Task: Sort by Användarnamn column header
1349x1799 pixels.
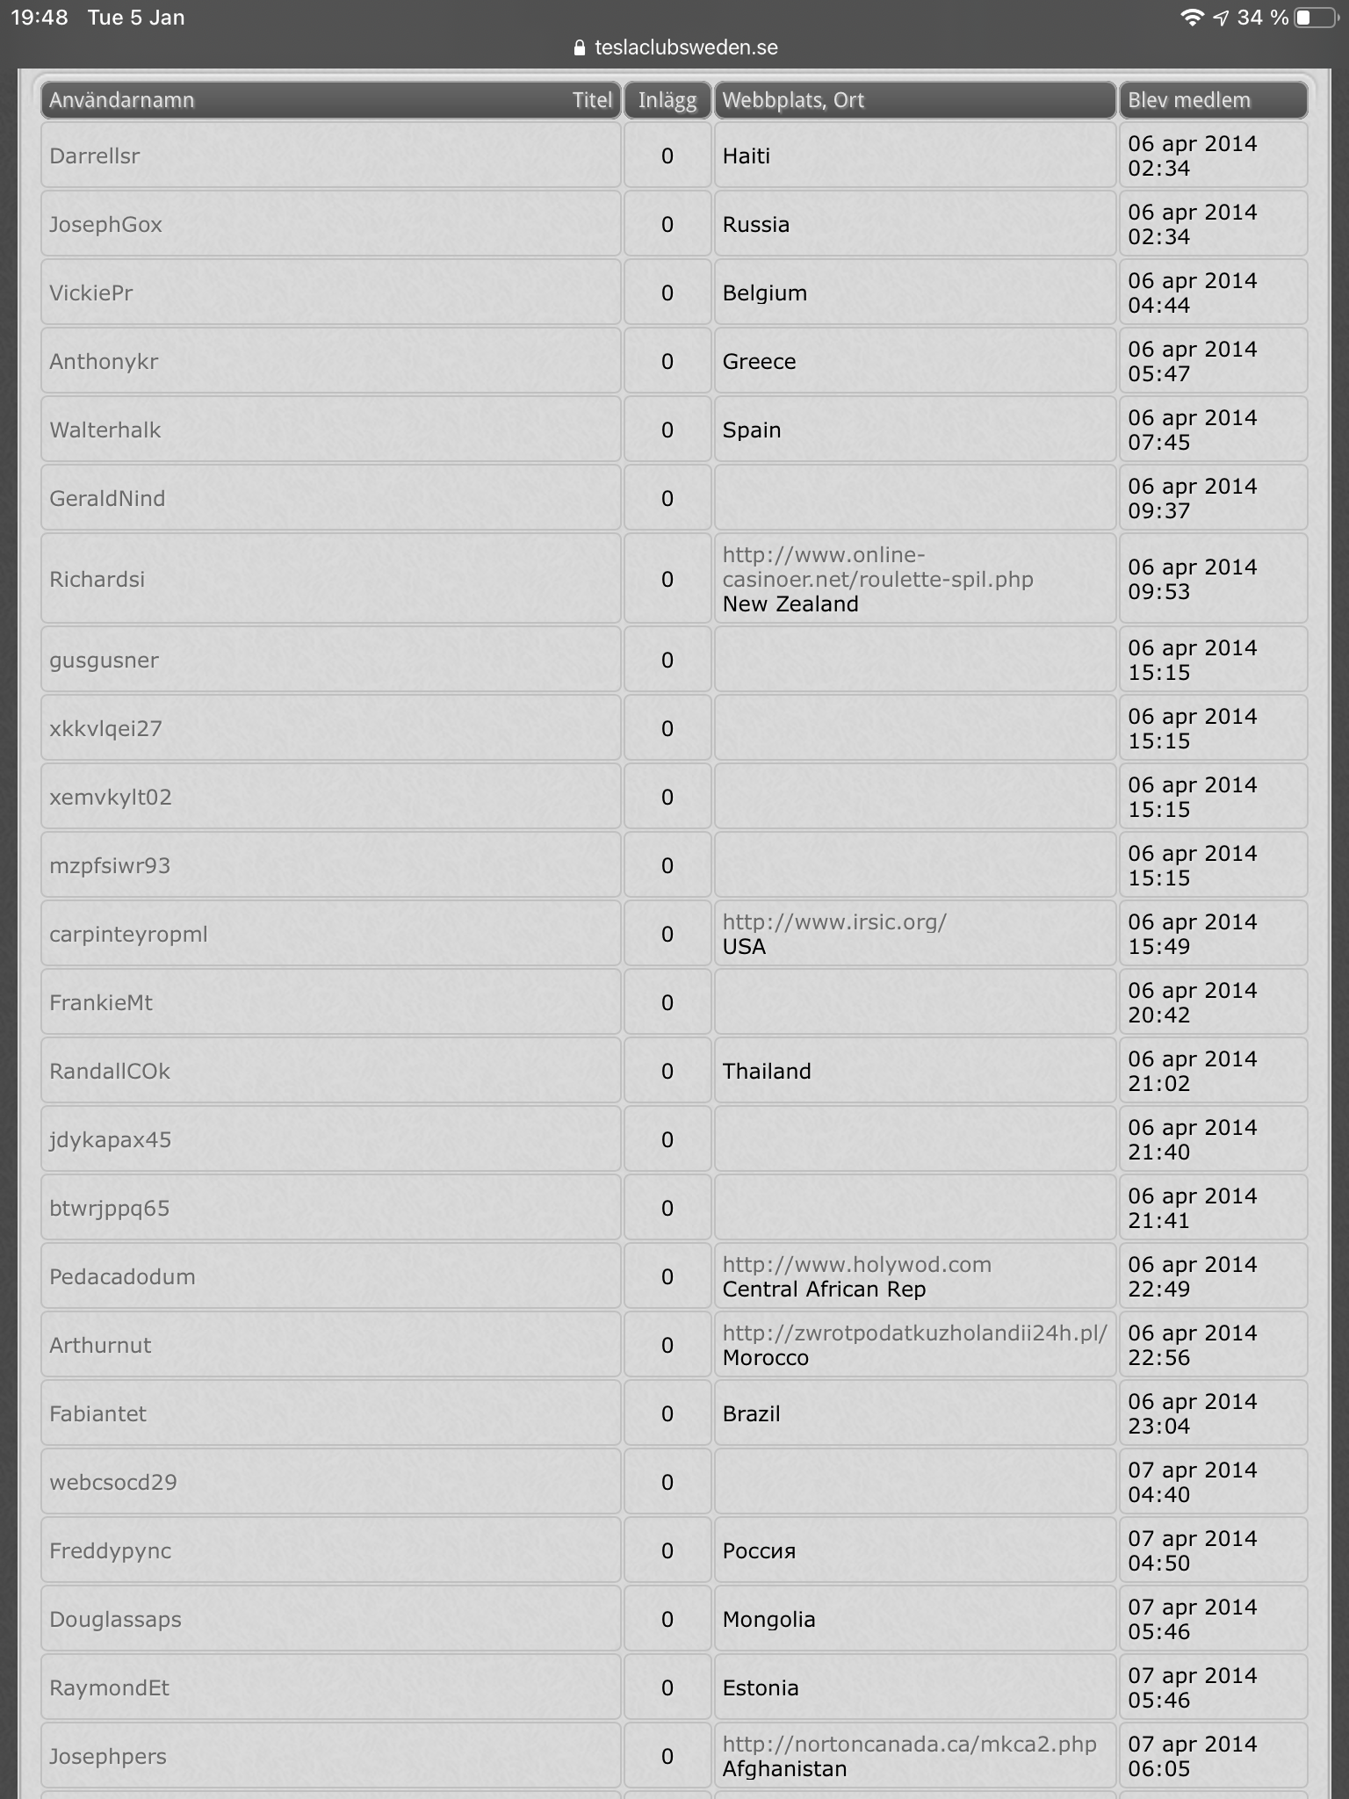Action: click(122, 100)
